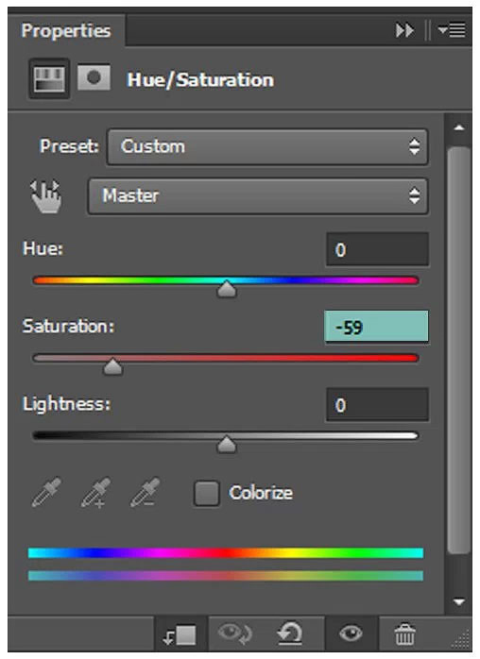The height and width of the screenshot is (659, 480).
Task: Open the Properties panel flyout menu
Action: (x=452, y=30)
